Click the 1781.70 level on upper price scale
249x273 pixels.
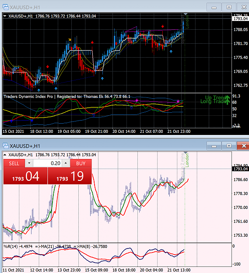(241, 44)
